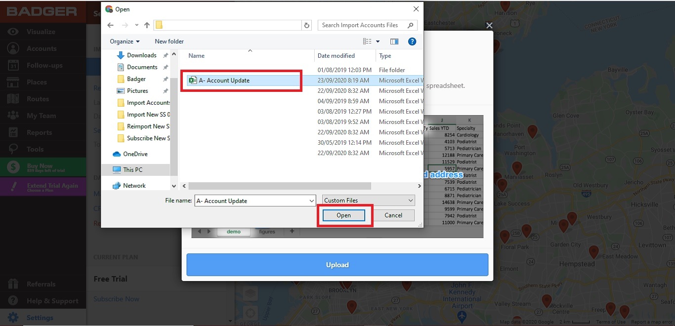Sort files by Type column

point(385,56)
